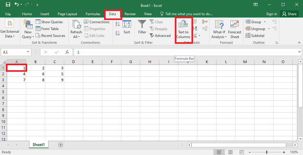Select cell B2 containing 6
Screen dimensions: 303x155
(36, 74)
